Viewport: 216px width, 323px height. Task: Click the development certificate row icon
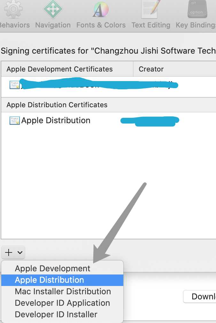(15, 85)
